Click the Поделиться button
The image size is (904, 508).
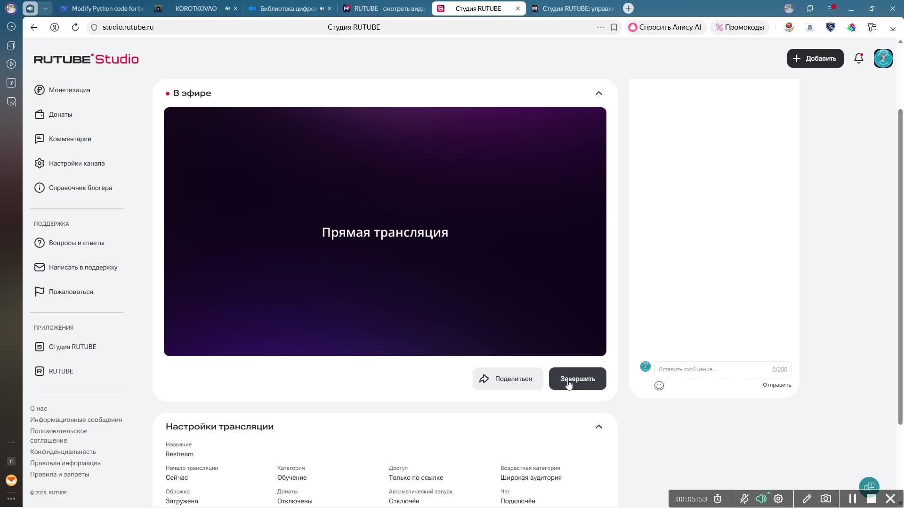507,379
